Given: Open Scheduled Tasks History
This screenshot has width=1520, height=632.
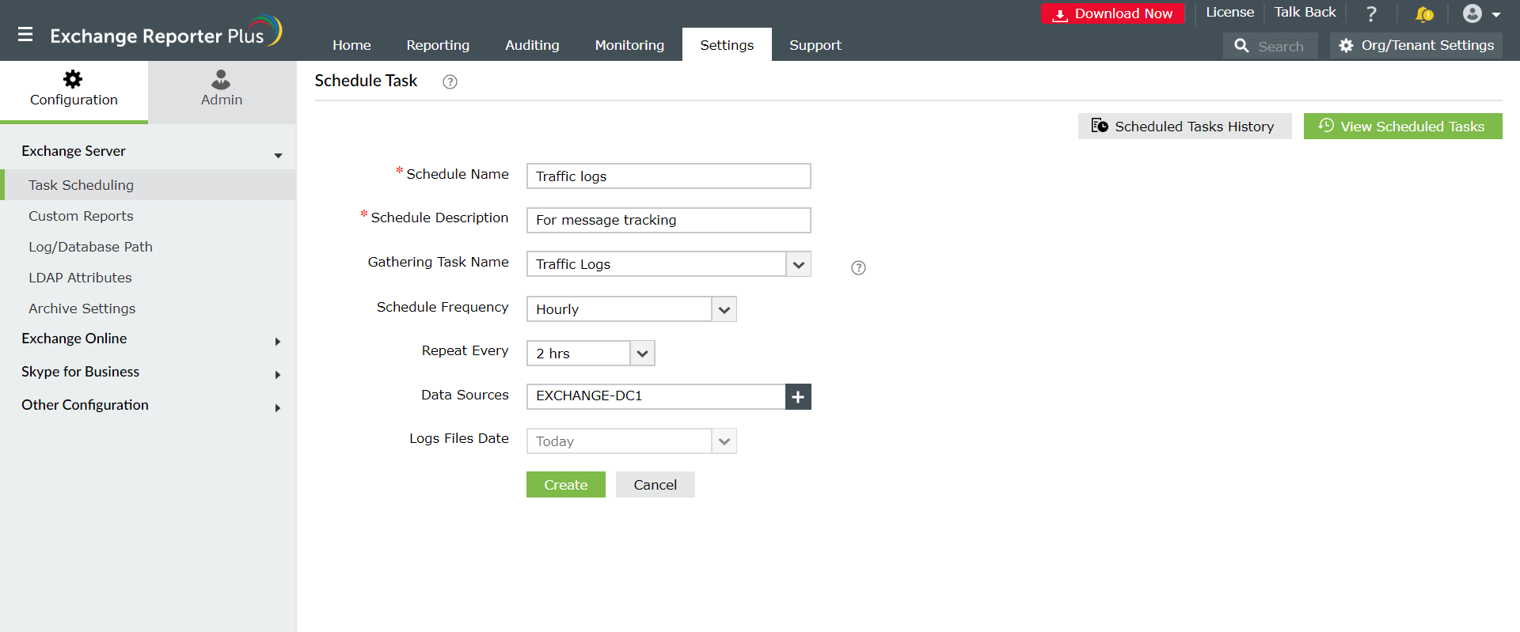Looking at the screenshot, I should (x=1185, y=126).
